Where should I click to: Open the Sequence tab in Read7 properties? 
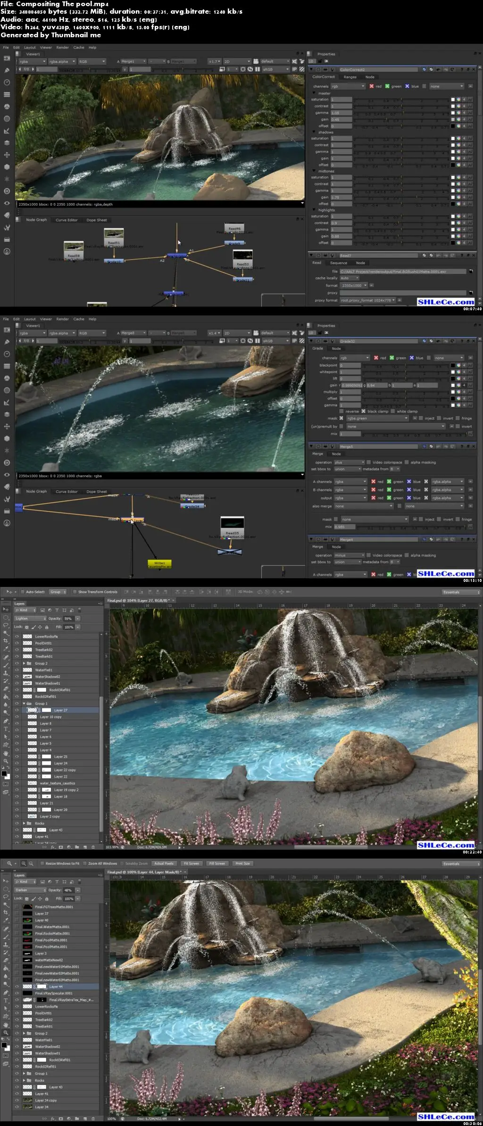[x=338, y=263]
